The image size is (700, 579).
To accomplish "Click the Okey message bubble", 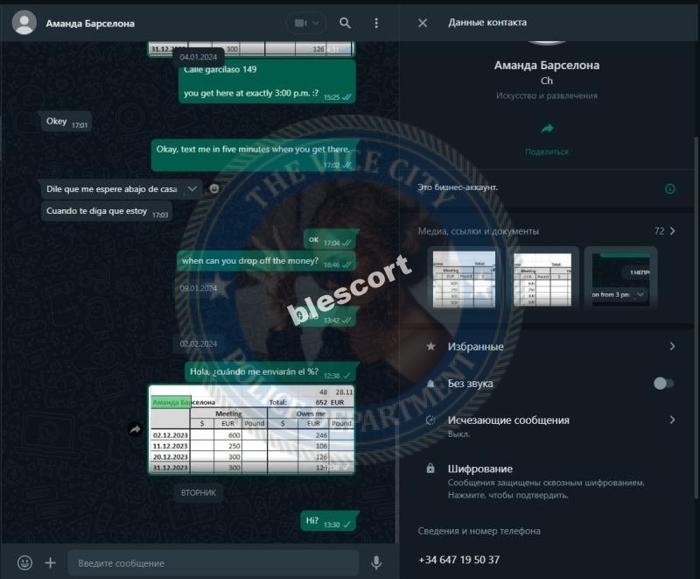I will 66,122.
